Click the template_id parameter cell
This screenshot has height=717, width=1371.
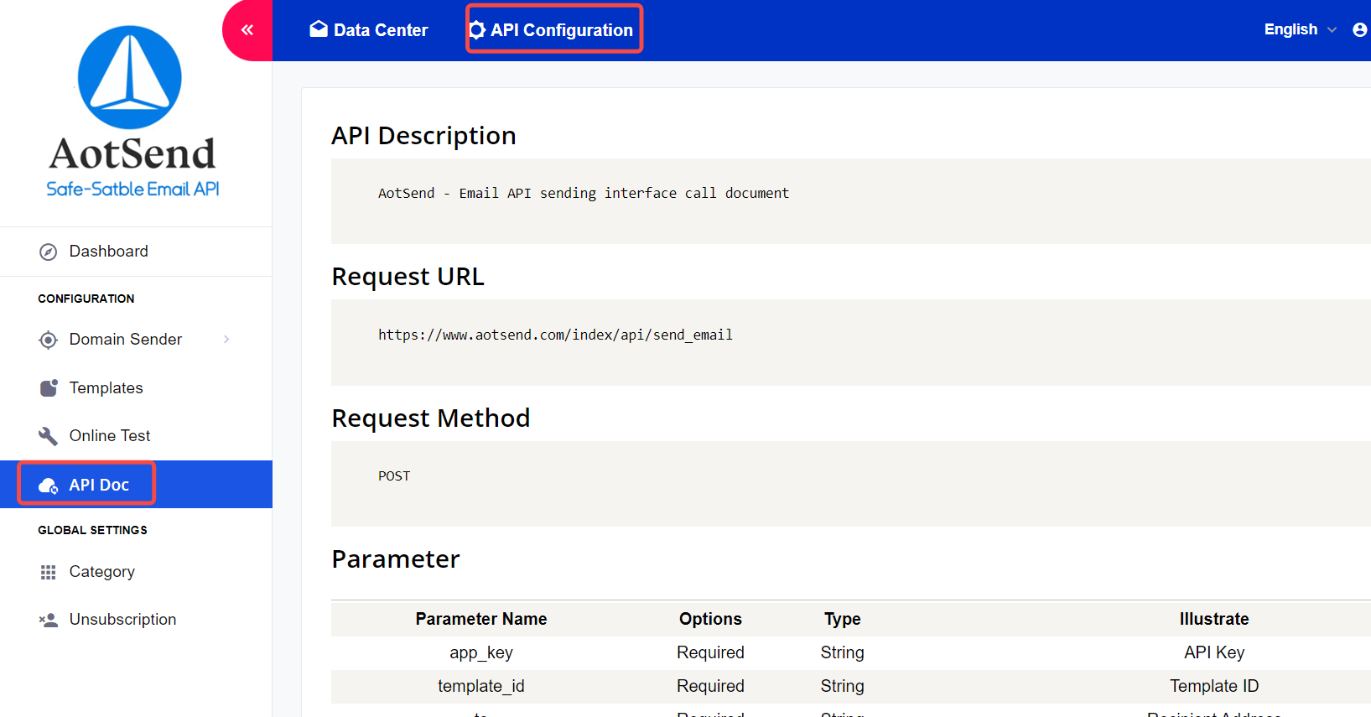tap(481, 686)
